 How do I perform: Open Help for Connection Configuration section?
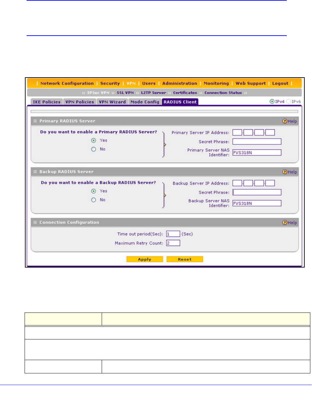coord(289,223)
